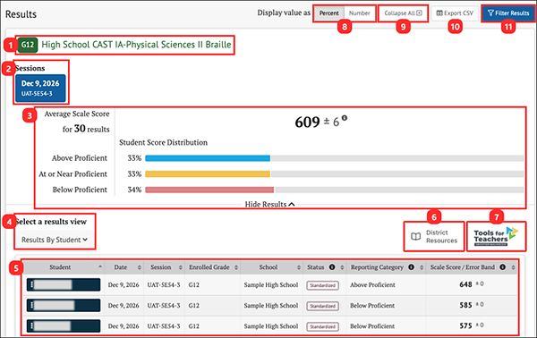Click Standardized badge in the 575 row
The height and width of the screenshot is (338, 537).
(x=322, y=326)
